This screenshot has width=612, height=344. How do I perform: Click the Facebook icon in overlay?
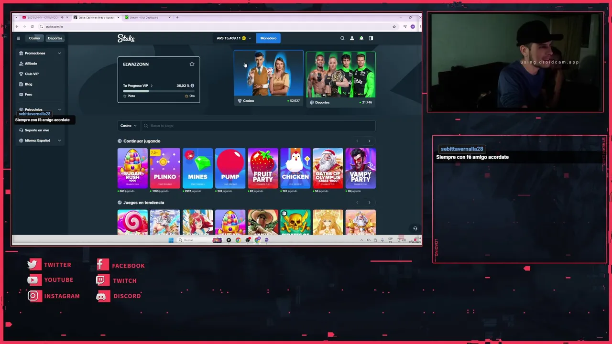point(102,265)
